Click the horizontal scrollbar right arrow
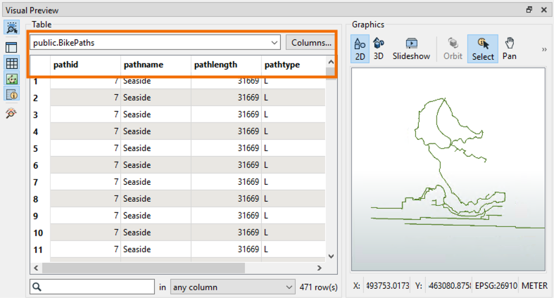554x298 pixels. point(320,268)
